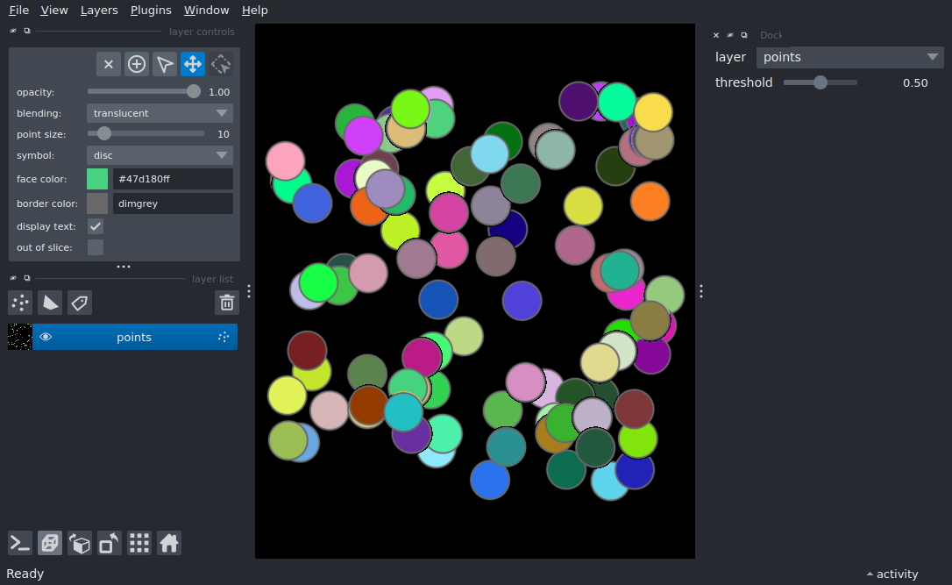Click the delete selected points button
Viewport: 952px width, 585px height.
(x=108, y=64)
